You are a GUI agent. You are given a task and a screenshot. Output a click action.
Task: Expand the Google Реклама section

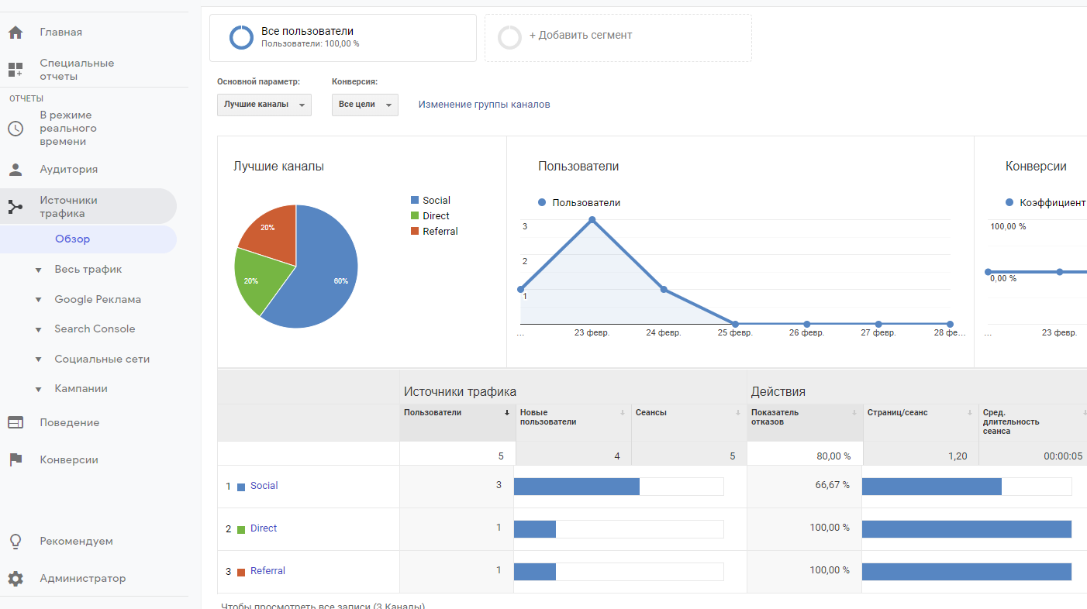38,300
